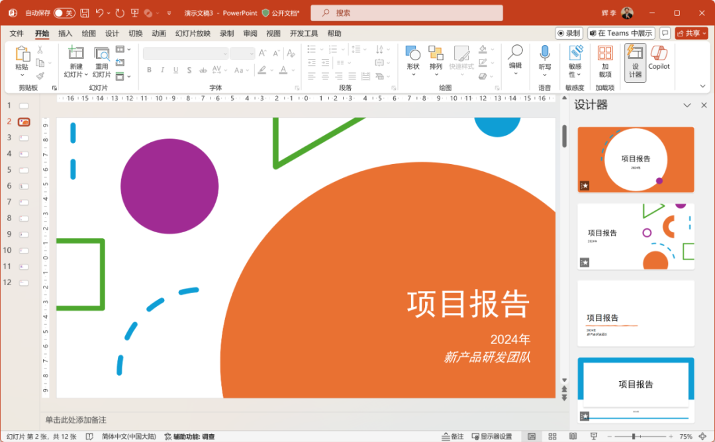Viewport: 715px width, 442px height.
Task: Click the Redo icon
Action: point(120,13)
